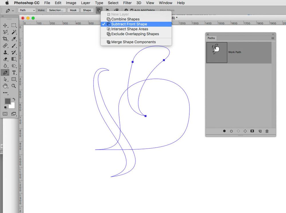Select the Eyedropper tool
This screenshot has height=213, width=286.
click(14, 39)
